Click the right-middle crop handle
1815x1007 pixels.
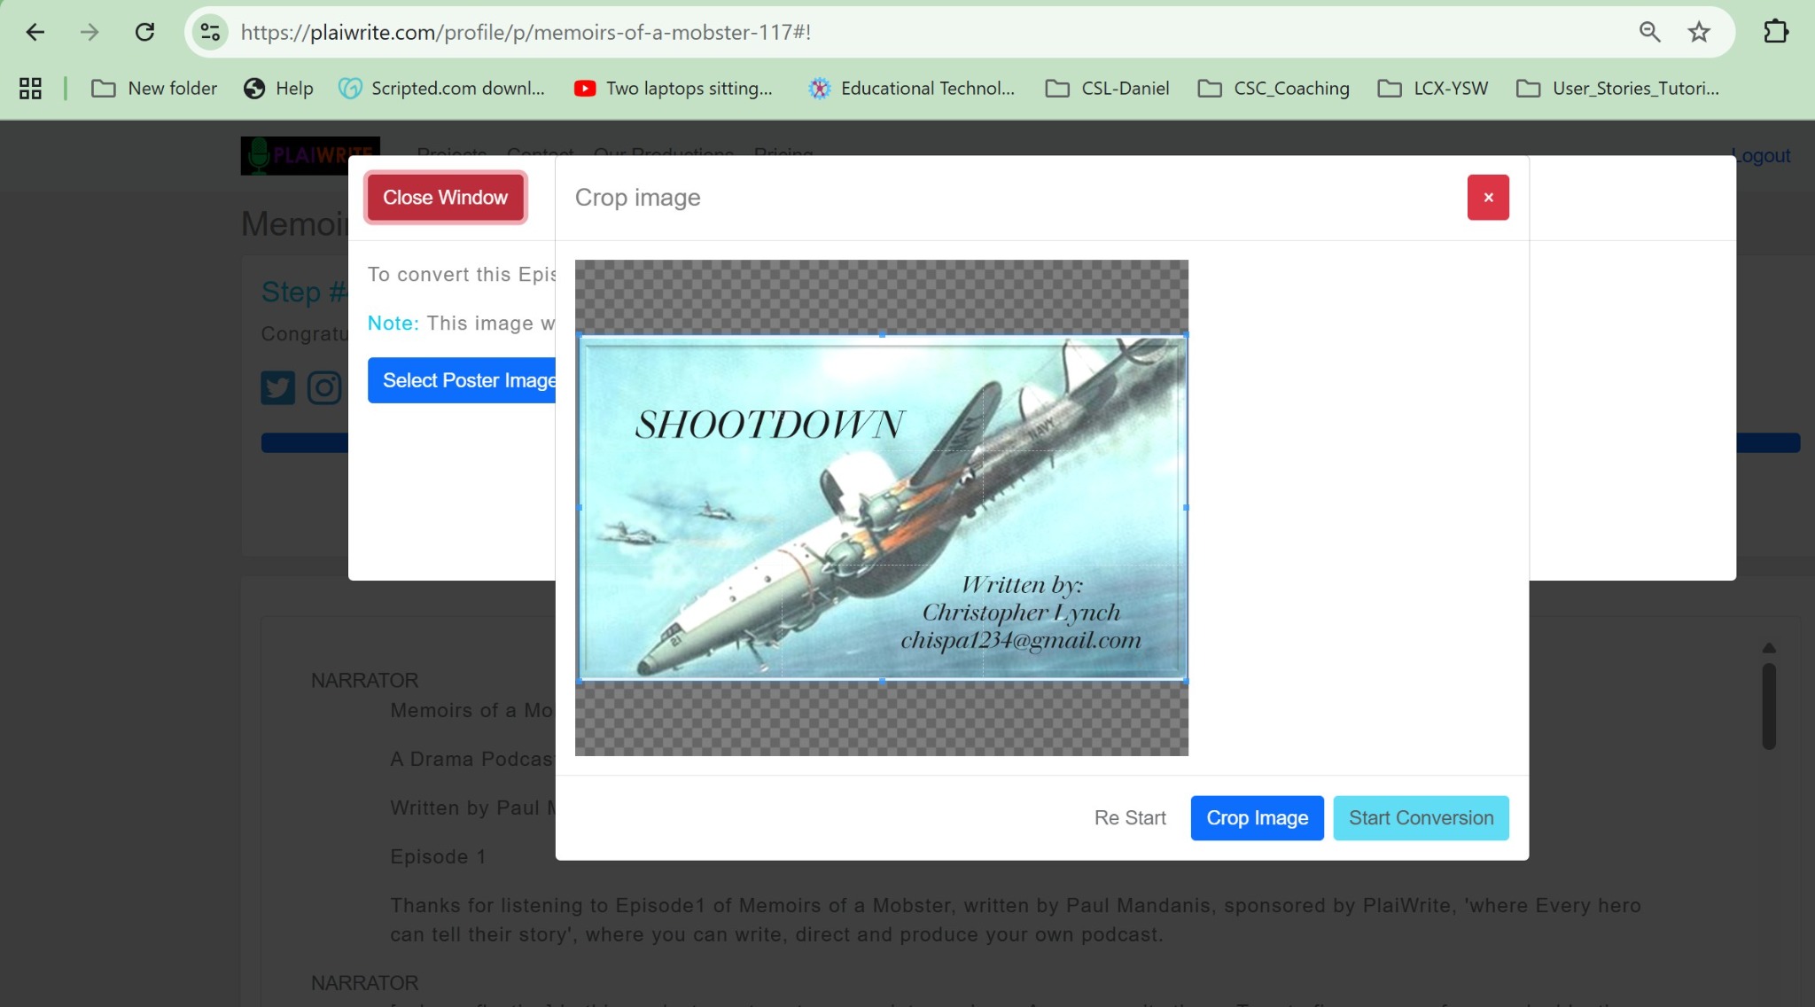[1186, 508]
